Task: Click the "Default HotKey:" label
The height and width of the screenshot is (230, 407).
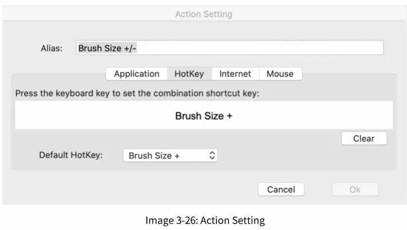Action: coord(71,156)
